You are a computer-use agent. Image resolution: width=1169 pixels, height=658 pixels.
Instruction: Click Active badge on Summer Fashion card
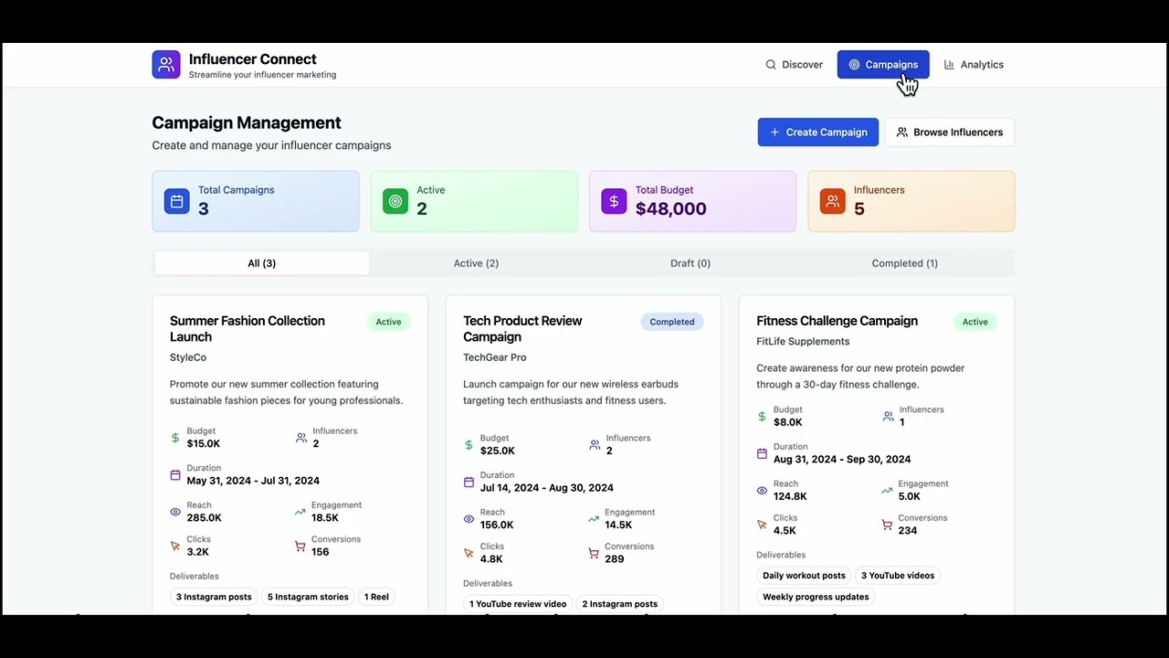388,322
